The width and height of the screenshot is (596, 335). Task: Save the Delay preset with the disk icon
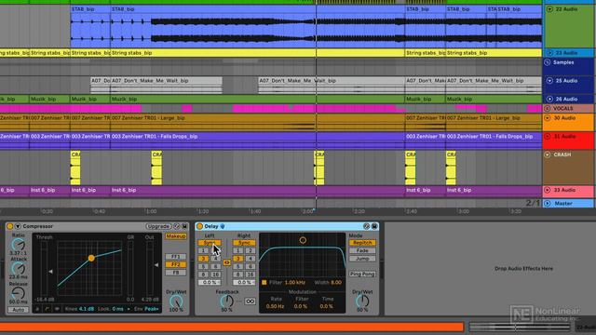[x=374, y=226]
